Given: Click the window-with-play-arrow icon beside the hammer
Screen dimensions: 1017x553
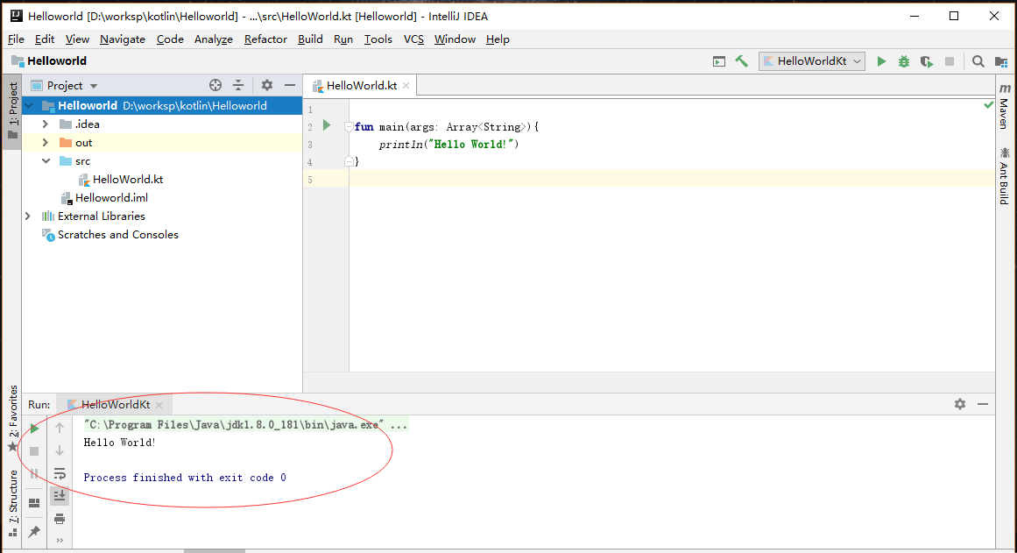Looking at the screenshot, I should 718,61.
